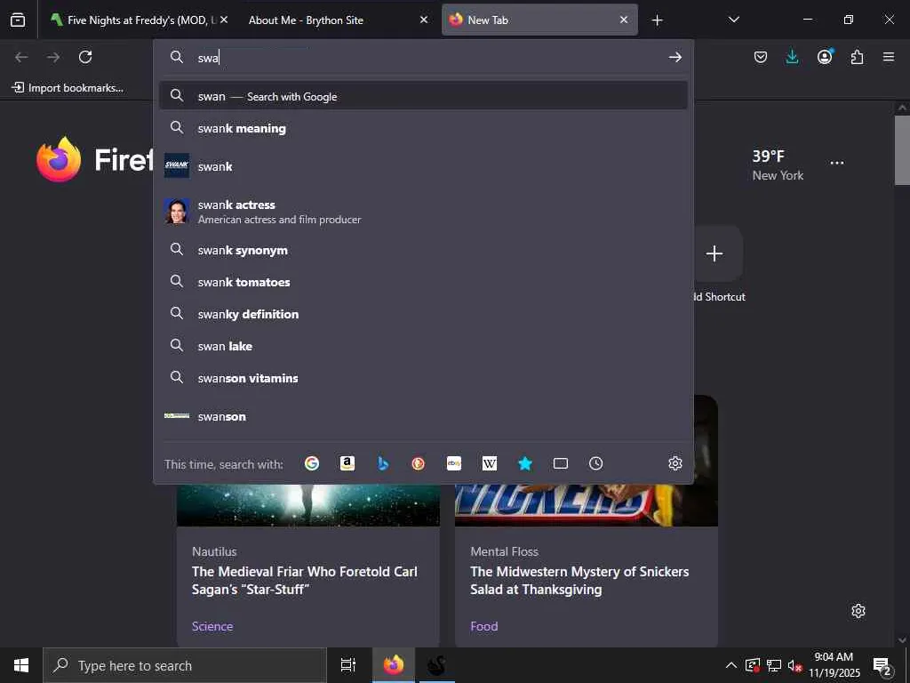Open the Snickers Salad Mental Floss article

pos(579,580)
